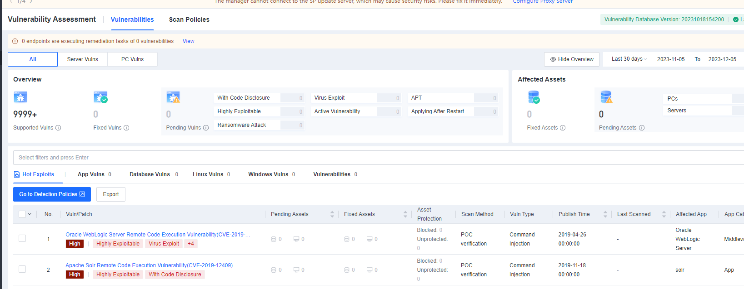Viewport: 744px width, 289px height.
Task: Click the Supported Vulns info icon
Action: (x=58, y=128)
